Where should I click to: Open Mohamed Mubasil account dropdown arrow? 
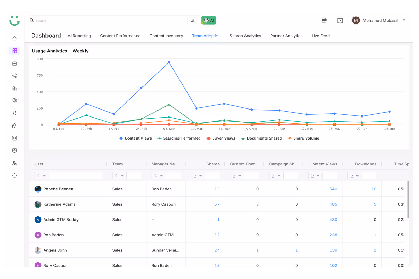(404, 20)
